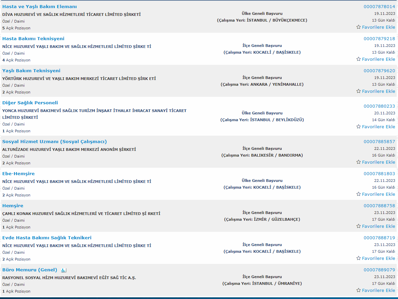Click Favorilere Ekle for Diva Huzurevi listing
The image size is (398, 299).
[378, 27]
